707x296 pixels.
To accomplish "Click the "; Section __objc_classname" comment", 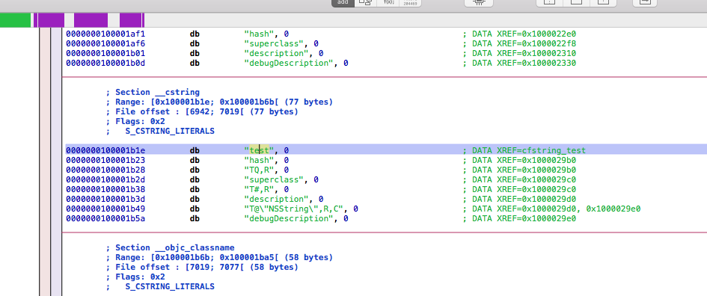I will click(x=170, y=248).
